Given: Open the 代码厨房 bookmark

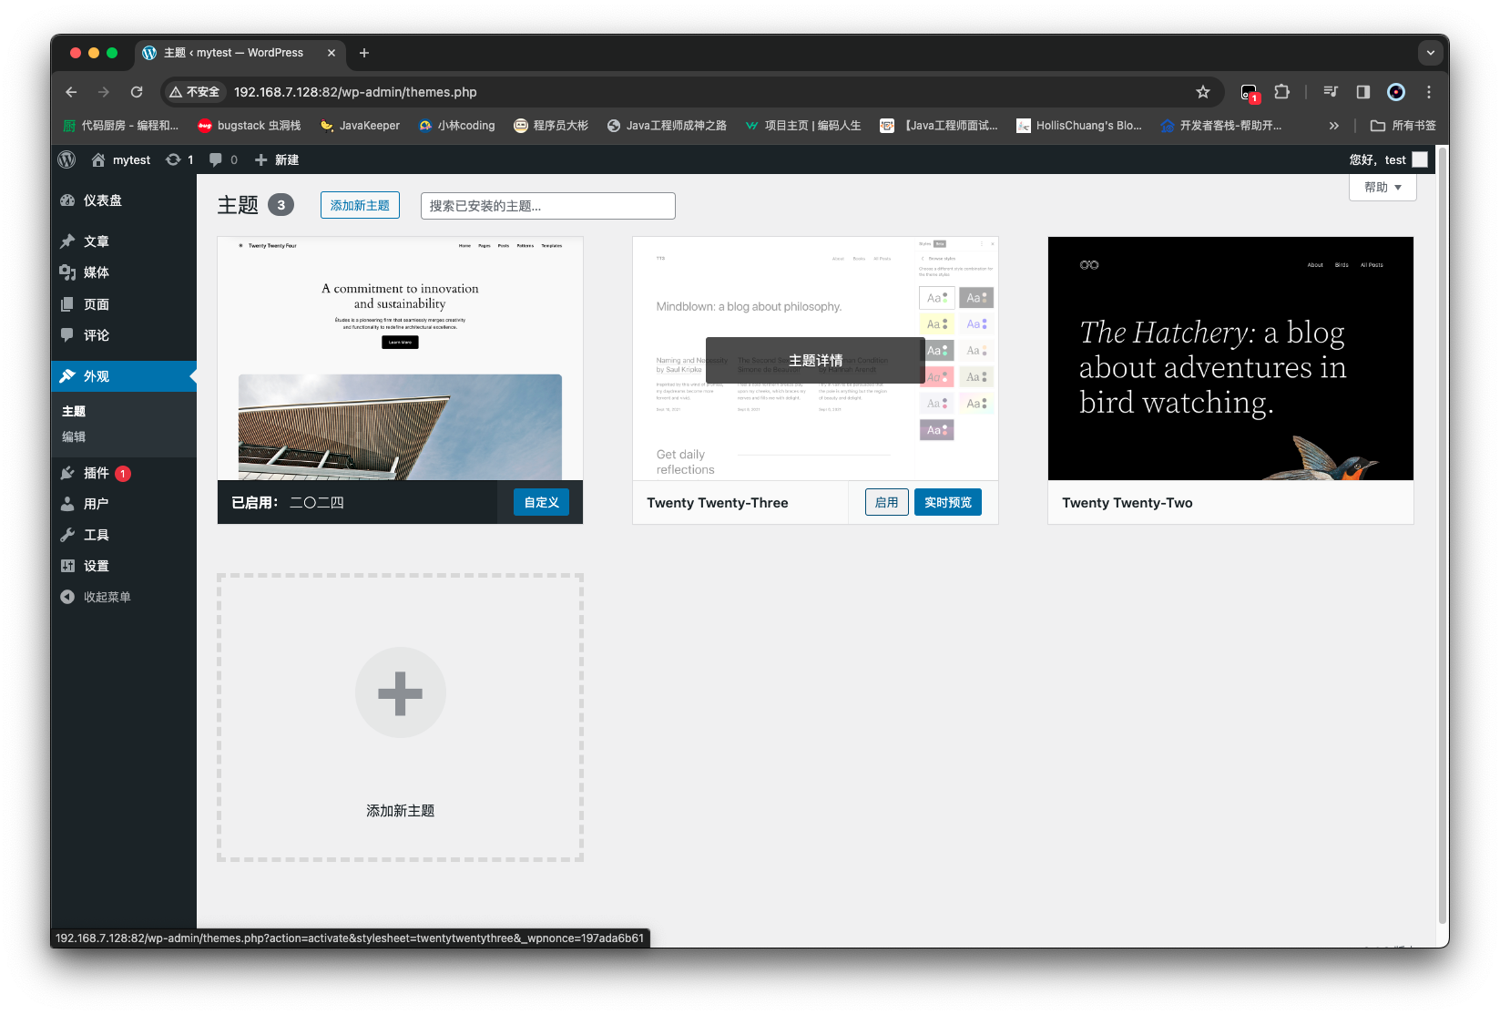Looking at the screenshot, I should (120, 126).
